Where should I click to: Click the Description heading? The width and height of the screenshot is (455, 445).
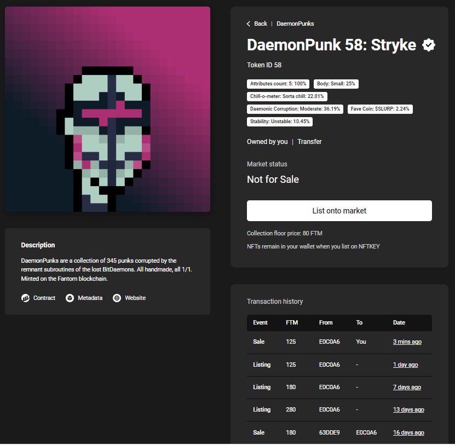38,245
